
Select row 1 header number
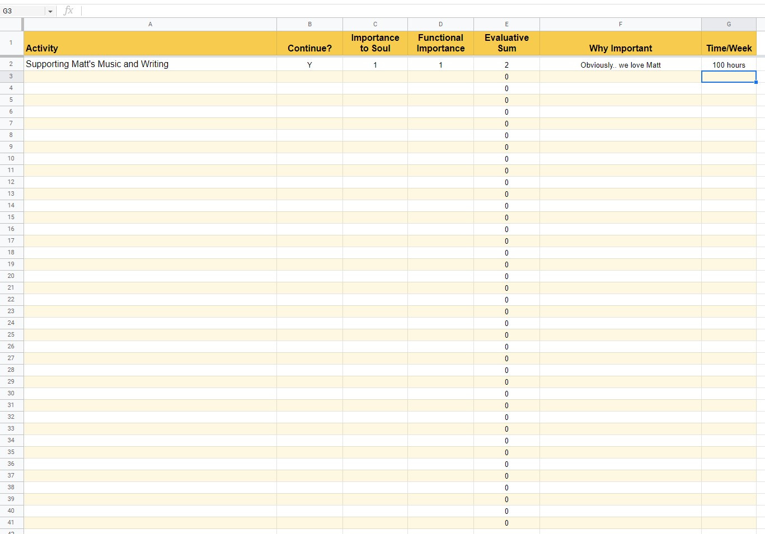tap(11, 43)
